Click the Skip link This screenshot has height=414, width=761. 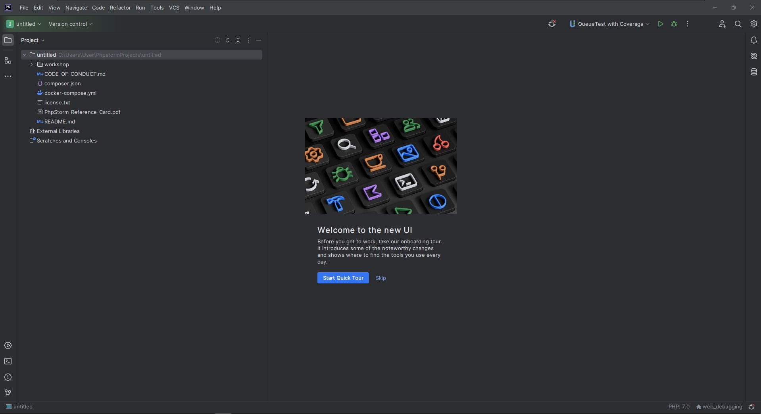click(x=381, y=278)
